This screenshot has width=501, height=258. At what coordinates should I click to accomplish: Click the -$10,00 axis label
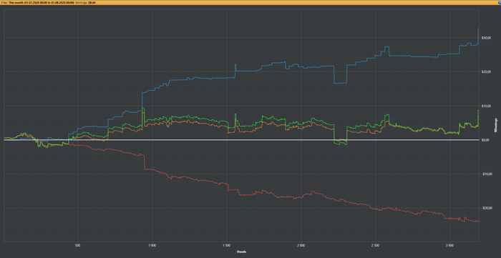point(486,174)
